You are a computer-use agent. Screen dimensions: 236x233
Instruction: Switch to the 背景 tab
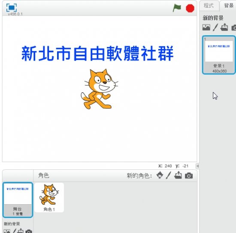coord(228,6)
